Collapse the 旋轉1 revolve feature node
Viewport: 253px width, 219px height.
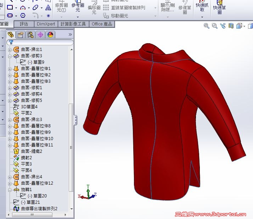pyautogui.click(x=10, y=190)
